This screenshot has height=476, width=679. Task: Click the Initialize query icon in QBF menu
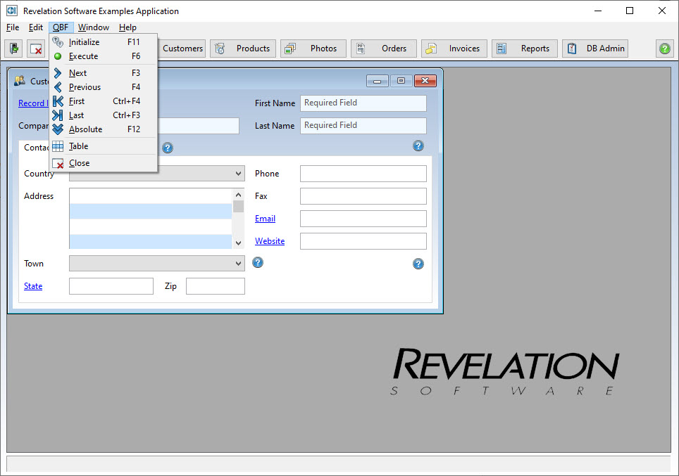[x=58, y=42]
